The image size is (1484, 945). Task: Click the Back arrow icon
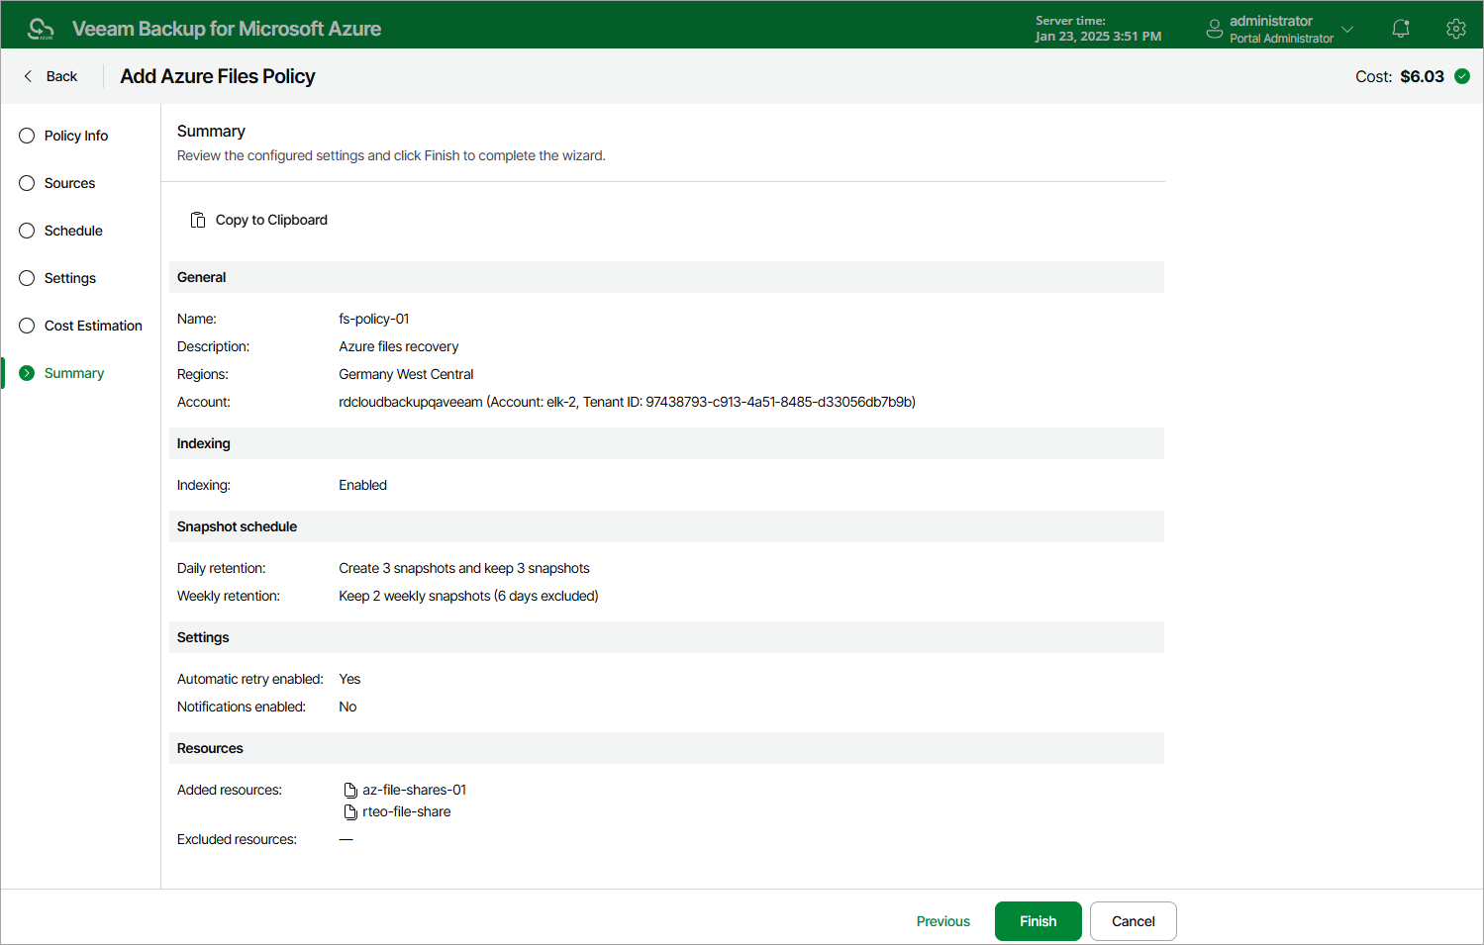click(x=28, y=76)
